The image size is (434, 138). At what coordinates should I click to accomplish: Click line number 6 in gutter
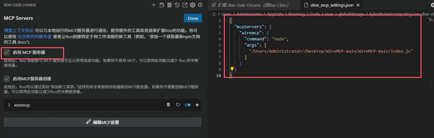[x=220, y=51]
